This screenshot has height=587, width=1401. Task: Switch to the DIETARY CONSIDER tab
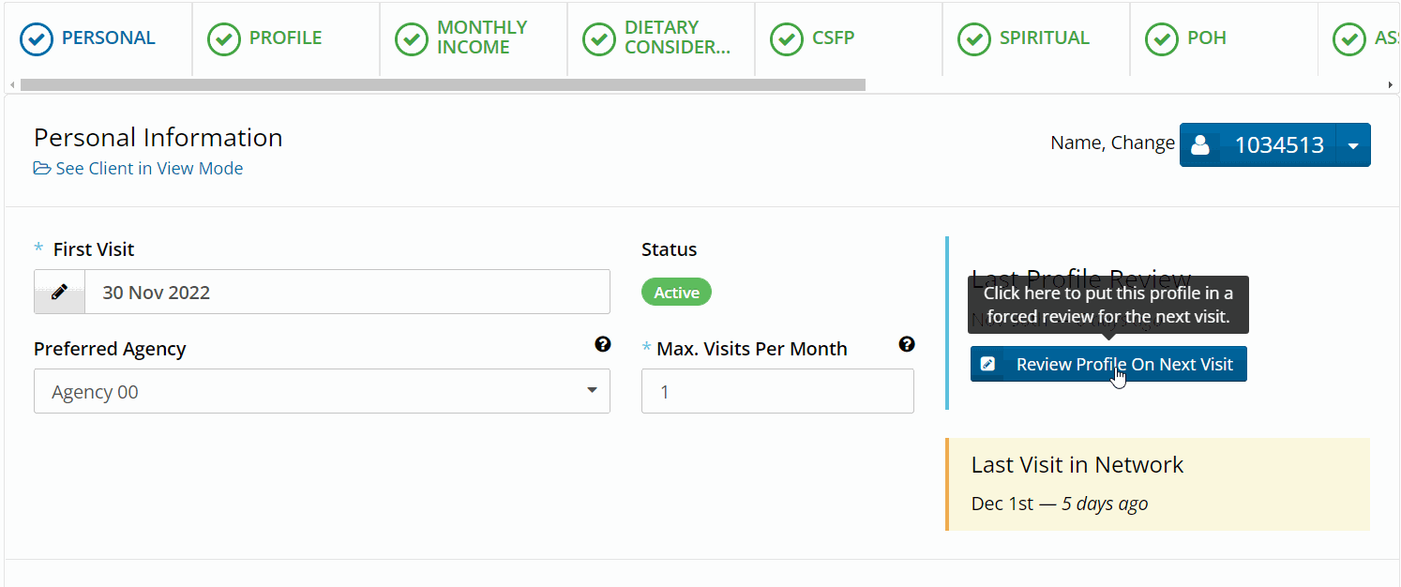tap(661, 38)
